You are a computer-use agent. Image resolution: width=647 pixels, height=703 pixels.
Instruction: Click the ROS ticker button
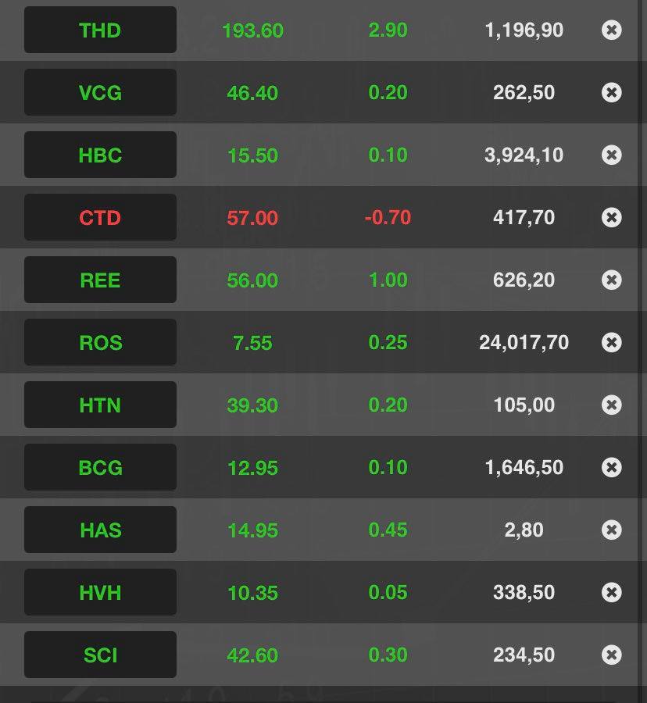(x=100, y=342)
